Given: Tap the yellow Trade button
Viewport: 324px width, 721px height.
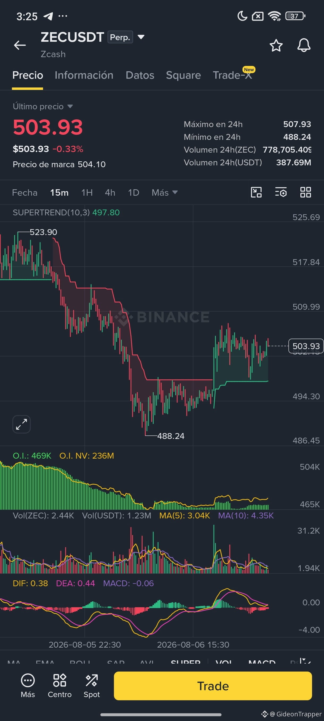Looking at the screenshot, I should point(213,686).
